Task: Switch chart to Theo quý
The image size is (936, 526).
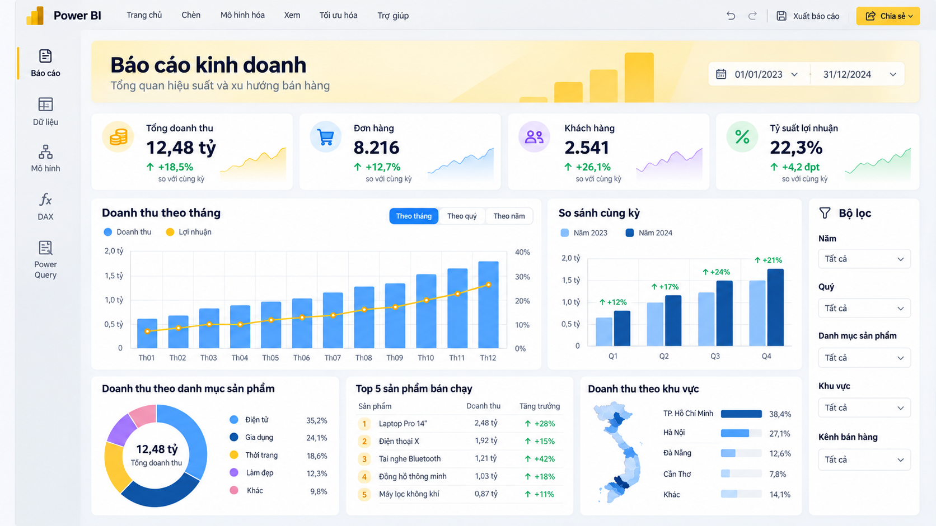Action: tap(462, 216)
